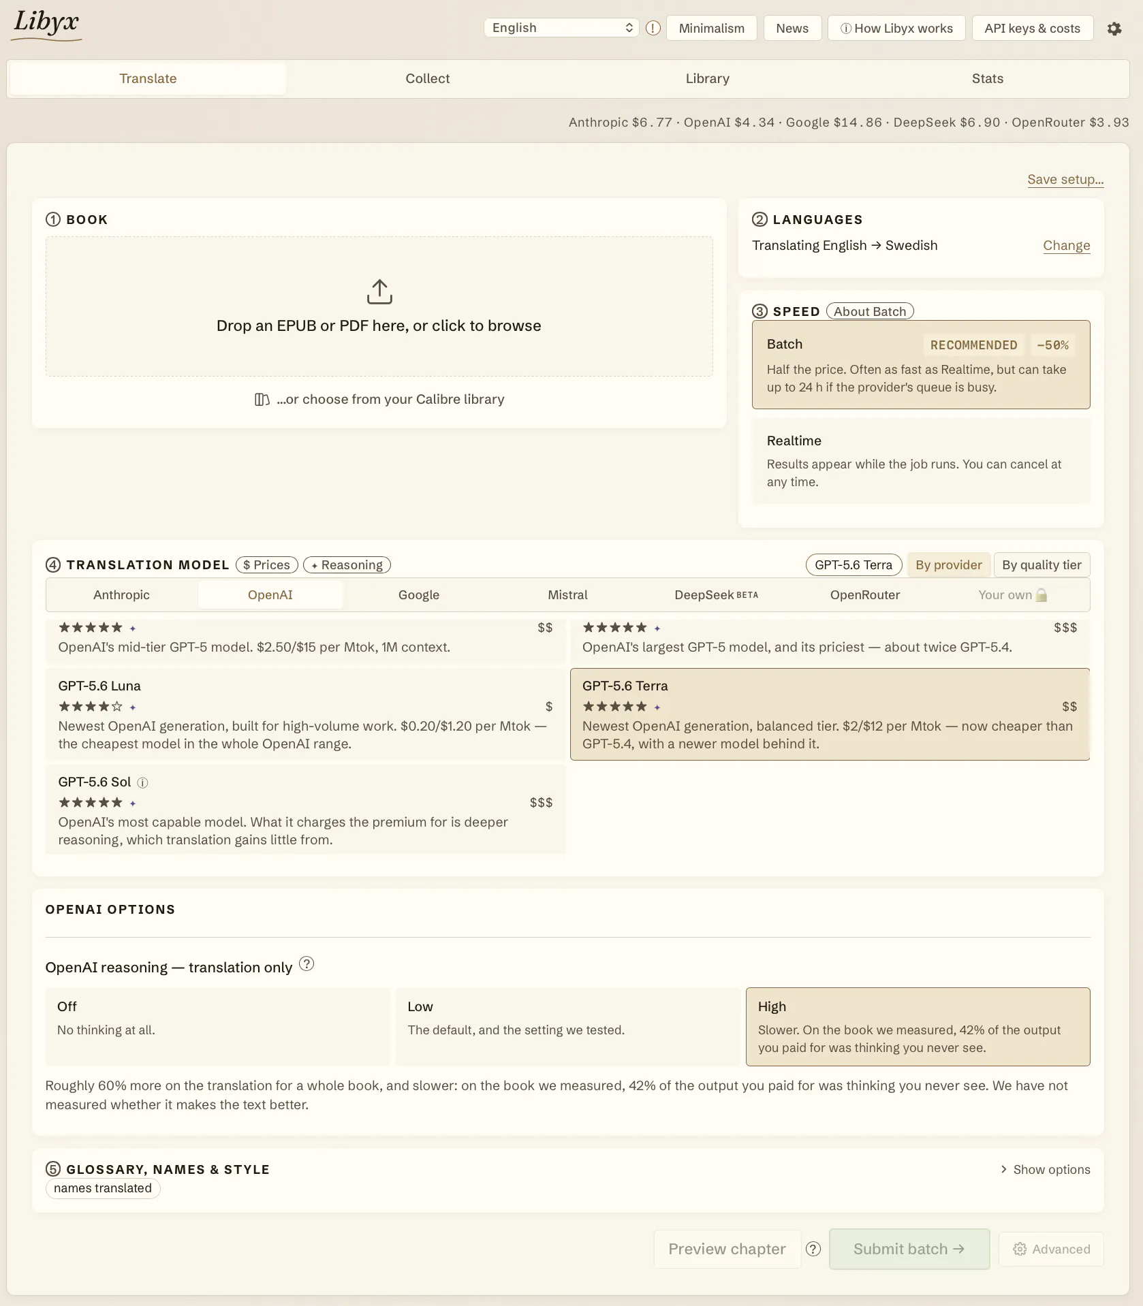Click the Libyx logo
The height and width of the screenshot is (1306, 1143).
tap(46, 25)
